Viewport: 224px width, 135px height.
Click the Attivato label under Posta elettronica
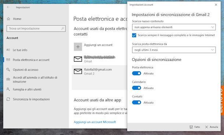149,73
